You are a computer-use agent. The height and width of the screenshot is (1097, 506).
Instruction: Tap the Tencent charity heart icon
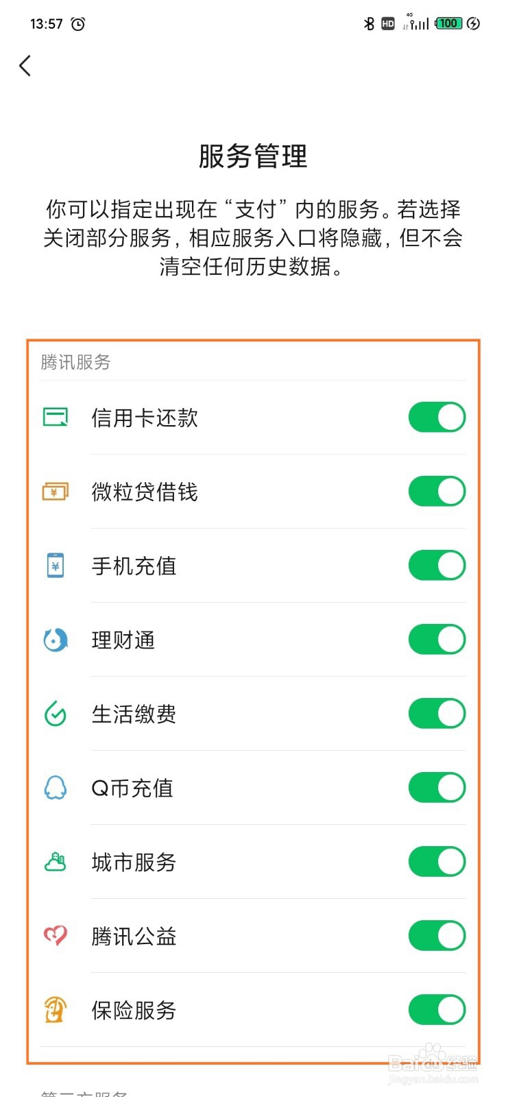point(56,935)
